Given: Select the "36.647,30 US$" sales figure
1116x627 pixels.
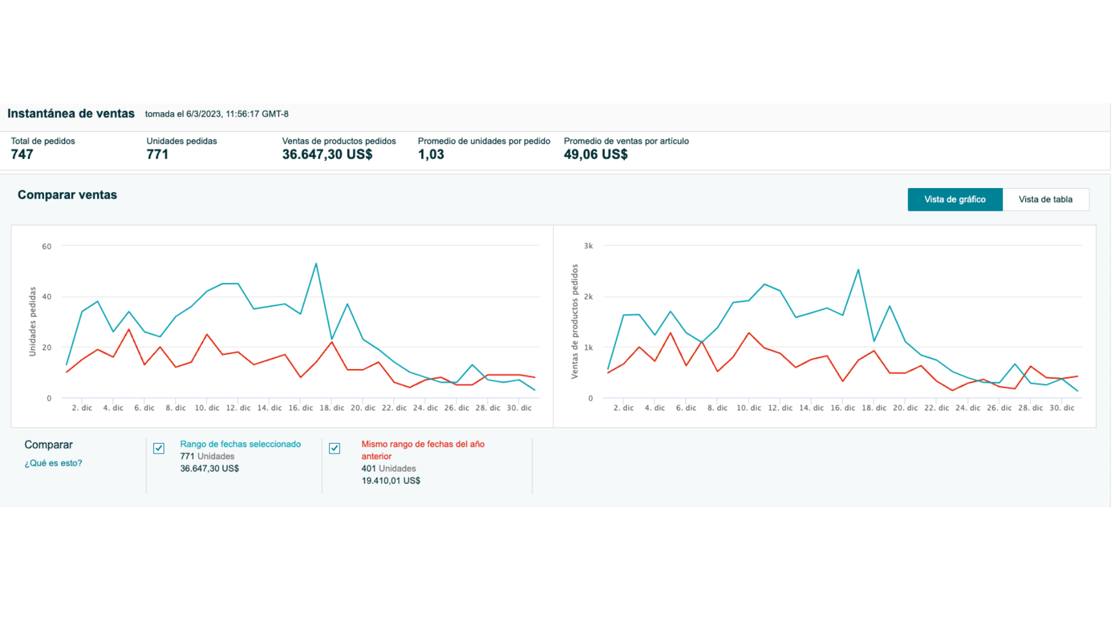Looking at the screenshot, I should pos(327,154).
